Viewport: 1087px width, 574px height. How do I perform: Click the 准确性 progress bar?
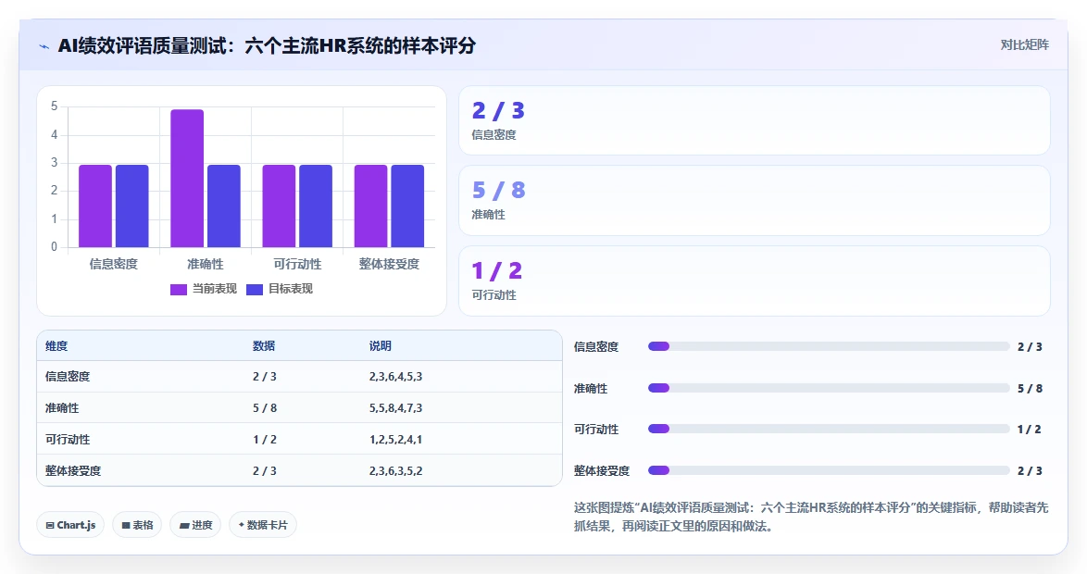point(829,388)
